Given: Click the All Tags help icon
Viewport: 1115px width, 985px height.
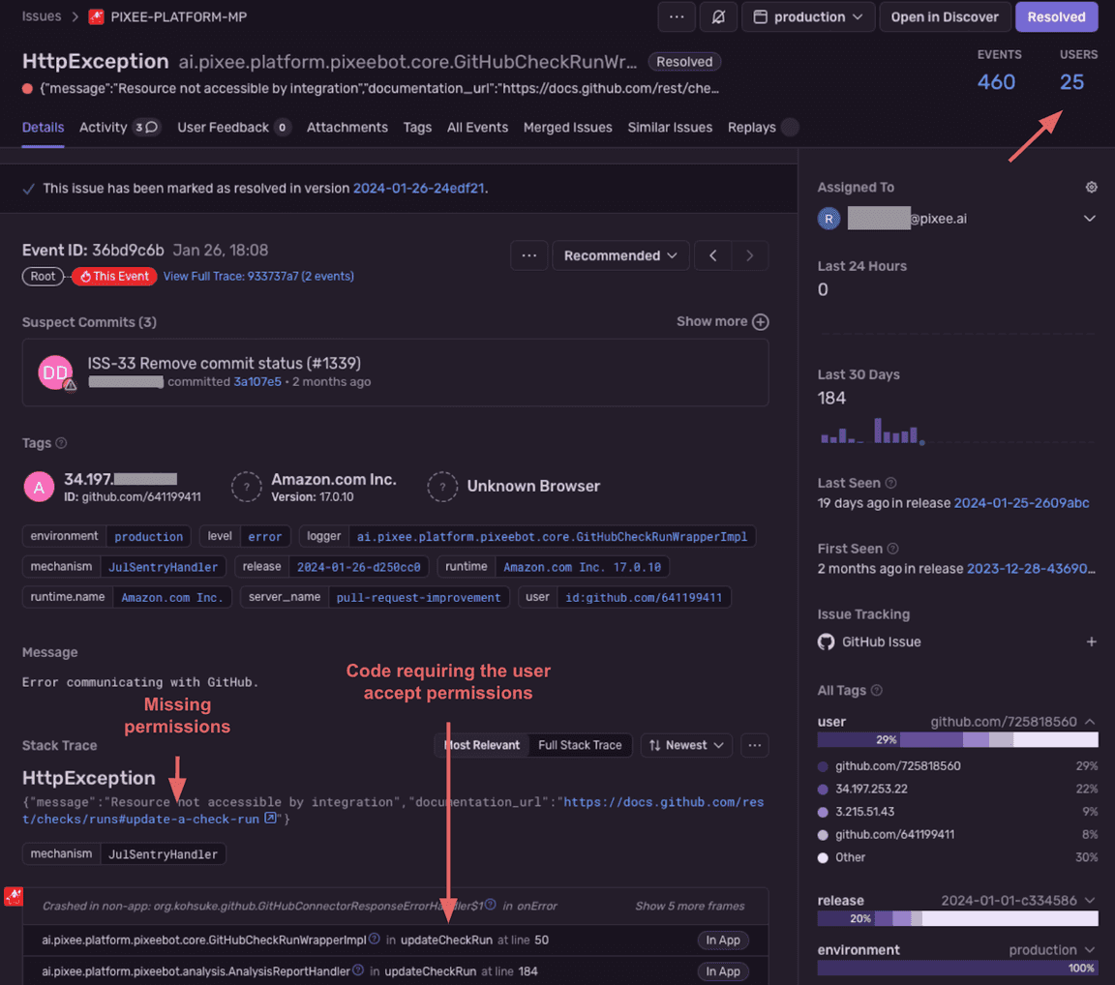Looking at the screenshot, I should (x=877, y=691).
